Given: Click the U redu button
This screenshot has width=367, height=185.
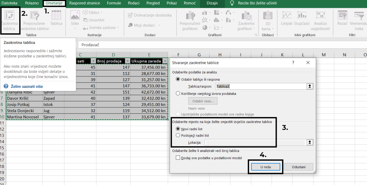Looking at the screenshot, I should (x=266, y=167).
